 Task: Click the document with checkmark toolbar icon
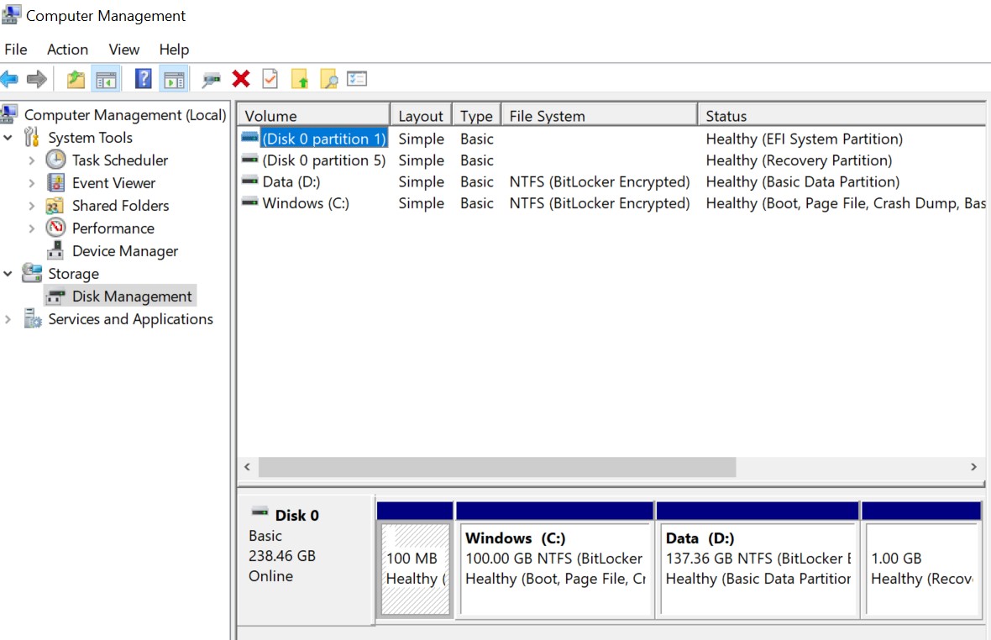270,78
